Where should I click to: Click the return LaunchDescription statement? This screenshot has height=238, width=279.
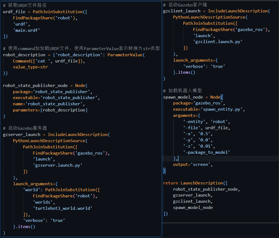tap(195, 183)
